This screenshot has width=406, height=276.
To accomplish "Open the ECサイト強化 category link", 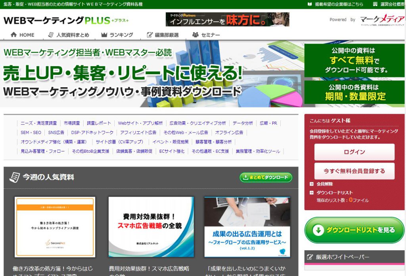I will pyautogui.click(x=172, y=151).
